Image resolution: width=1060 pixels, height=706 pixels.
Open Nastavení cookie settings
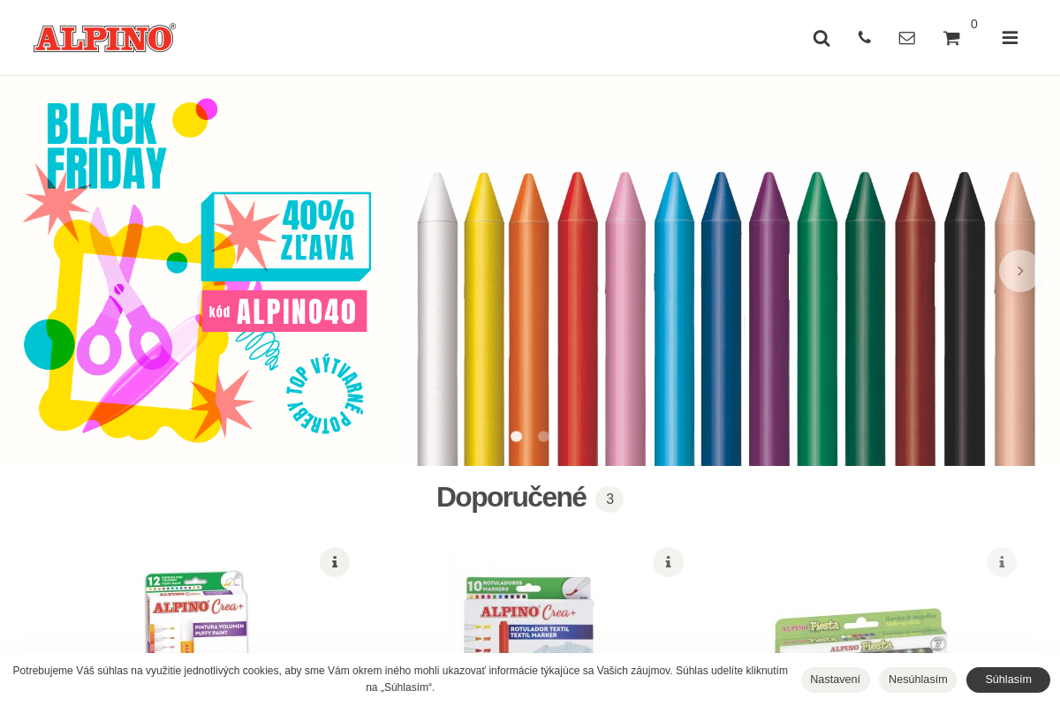pyautogui.click(x=835, y=680)
